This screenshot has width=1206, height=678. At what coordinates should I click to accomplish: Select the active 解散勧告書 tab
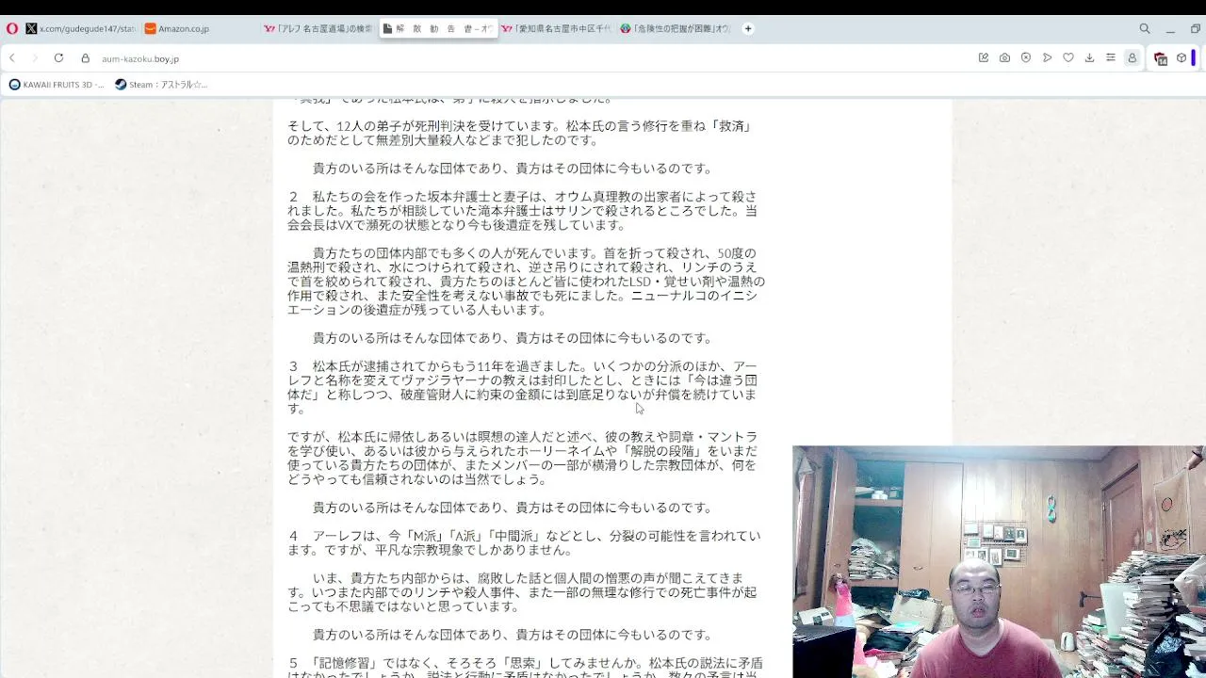[438, 29]
